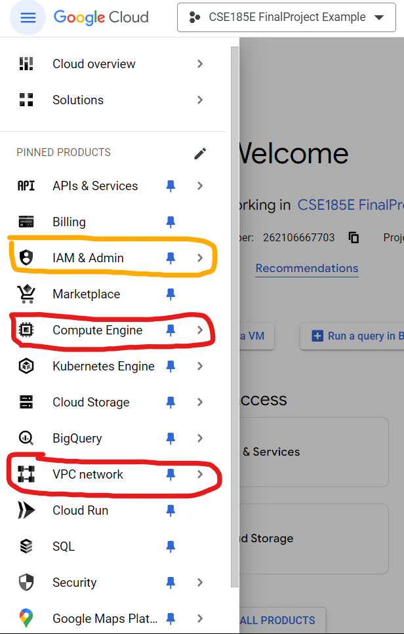Click the Kubernetes Engine hexagon icon
The height and width of the screenshot is (634, 404).
click(26, 367)
